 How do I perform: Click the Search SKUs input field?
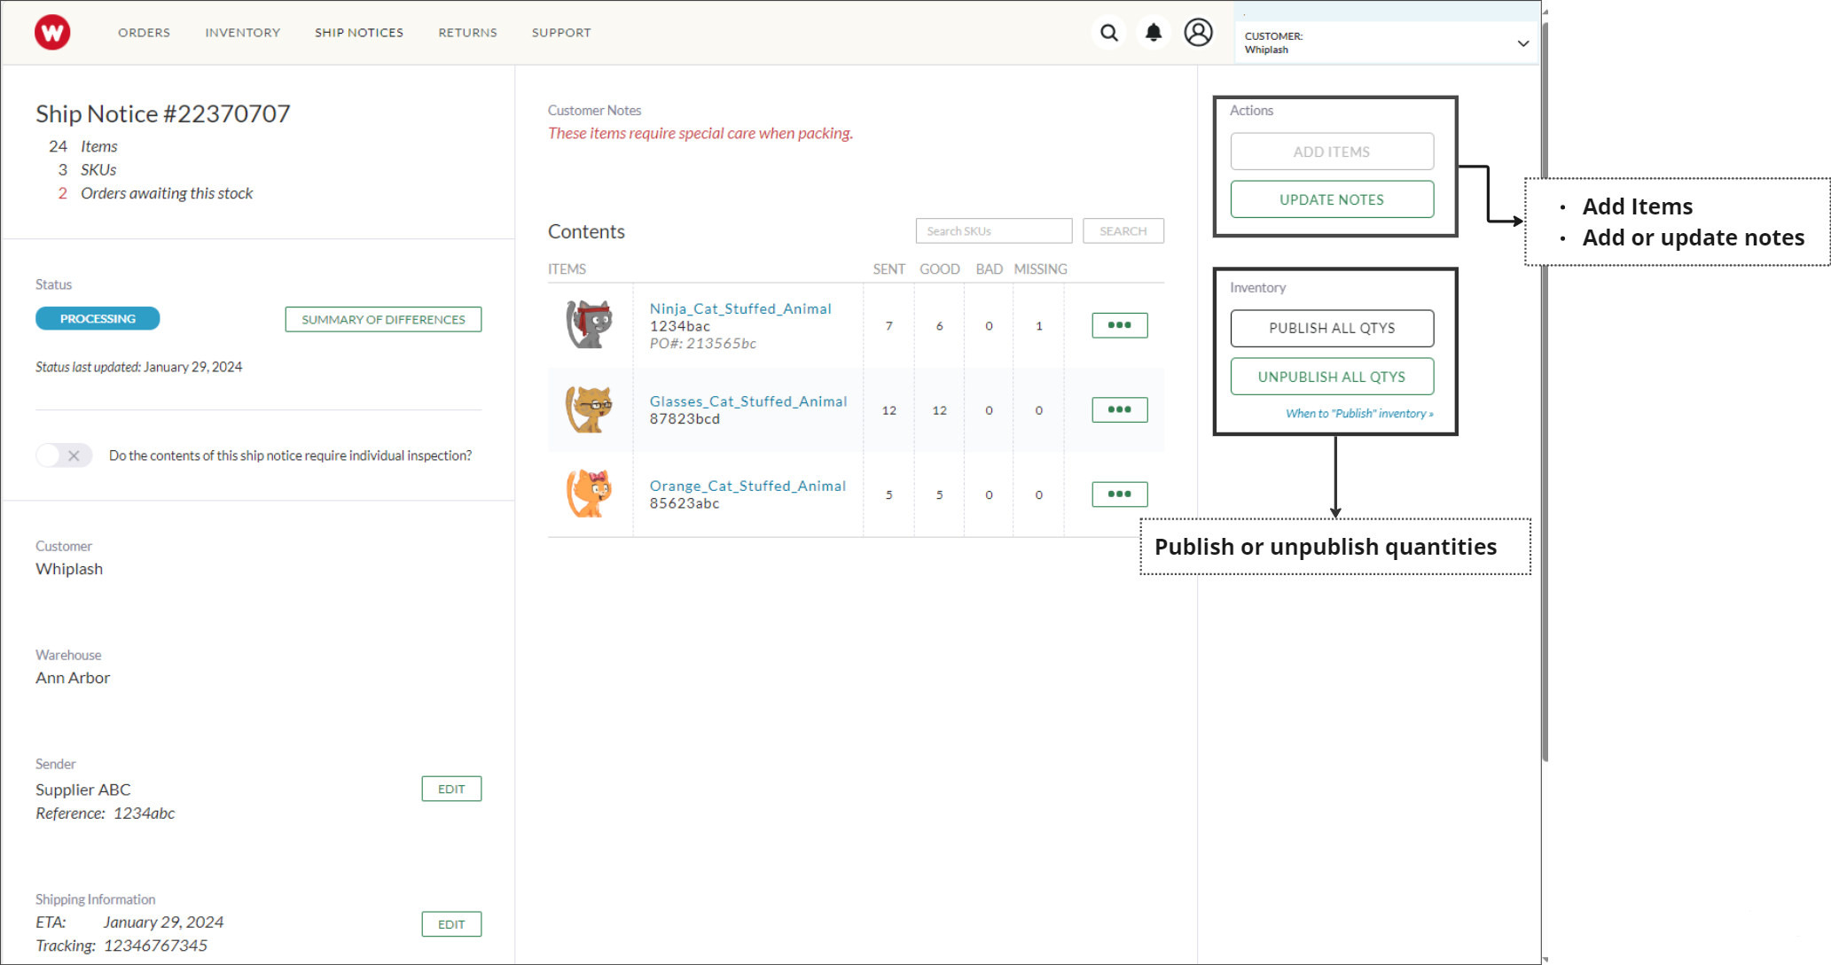(x=993, y=231)
